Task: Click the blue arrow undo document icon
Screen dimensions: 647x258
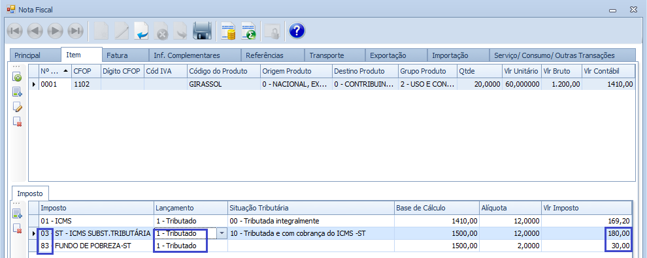Action: [142, 31]
